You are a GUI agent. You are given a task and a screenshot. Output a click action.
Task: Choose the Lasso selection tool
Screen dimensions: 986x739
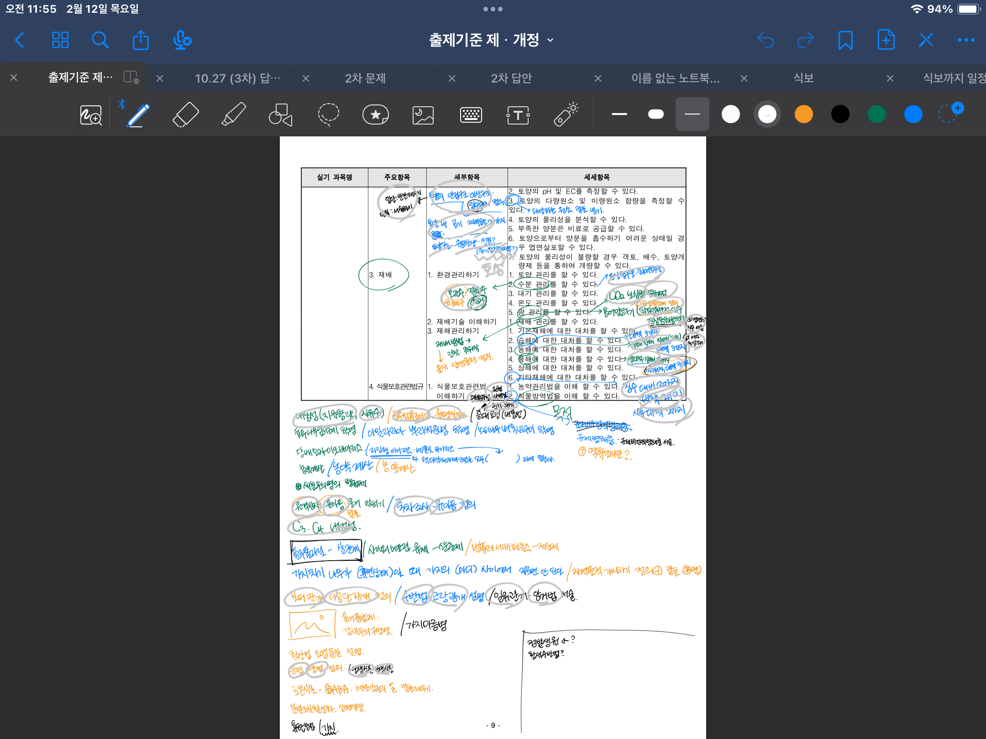(x=328, y=114)
